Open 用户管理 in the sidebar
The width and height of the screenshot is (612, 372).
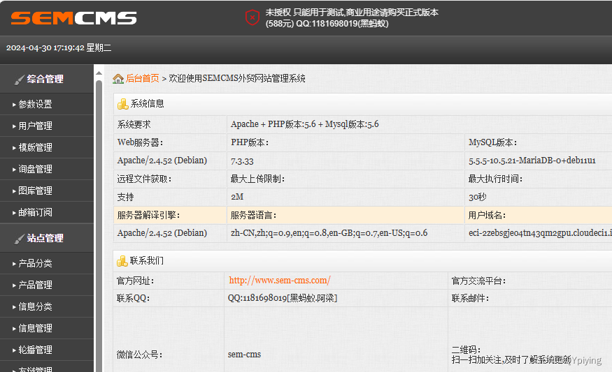35,126
